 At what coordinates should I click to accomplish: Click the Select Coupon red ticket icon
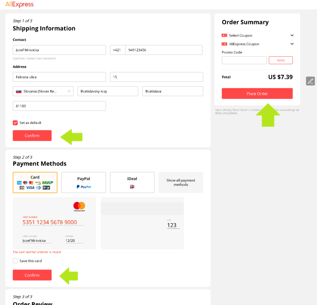pyautogui.click(x=224, y=35)
